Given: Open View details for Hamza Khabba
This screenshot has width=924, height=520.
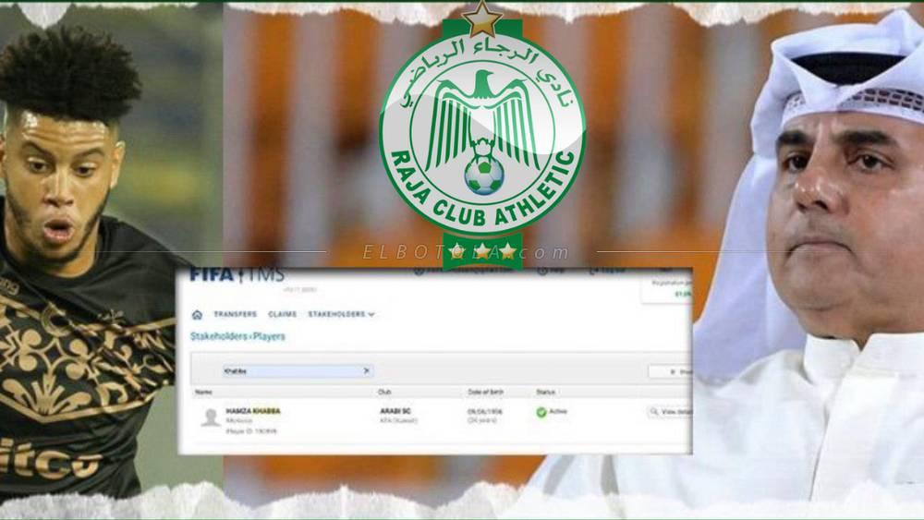Looking at the screenshot, I should (670, 412).
